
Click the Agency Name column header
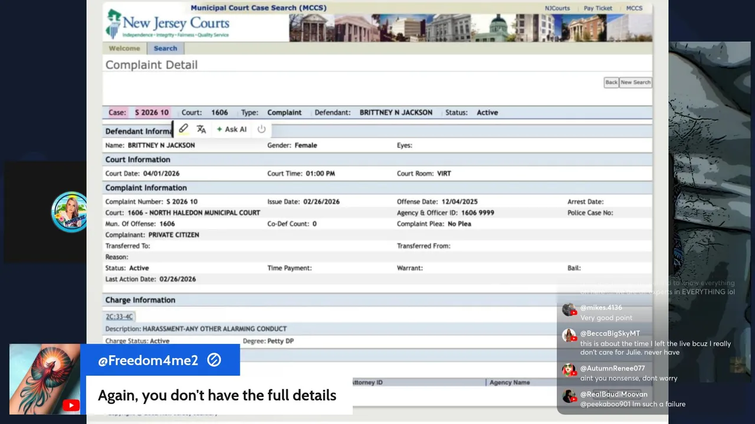(510, 383)
